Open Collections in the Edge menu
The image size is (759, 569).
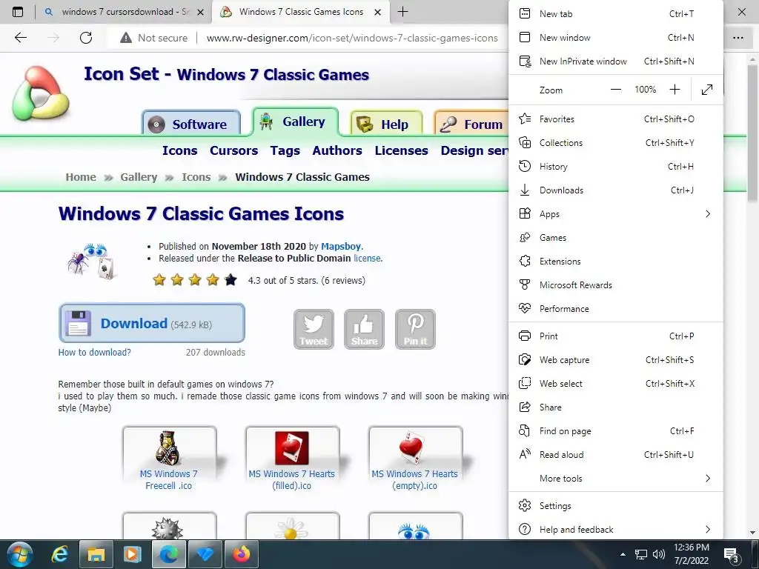616,143
